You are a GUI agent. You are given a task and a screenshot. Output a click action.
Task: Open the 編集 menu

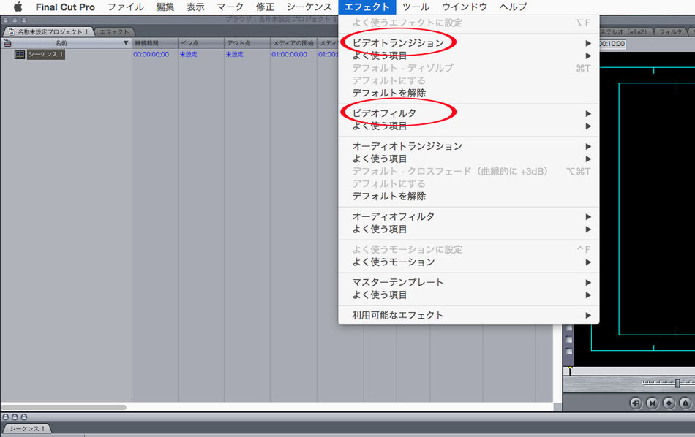click(165, 7)
